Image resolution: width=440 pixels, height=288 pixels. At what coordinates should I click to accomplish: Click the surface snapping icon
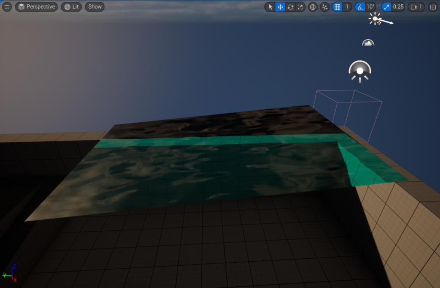(x=325, y=7)
